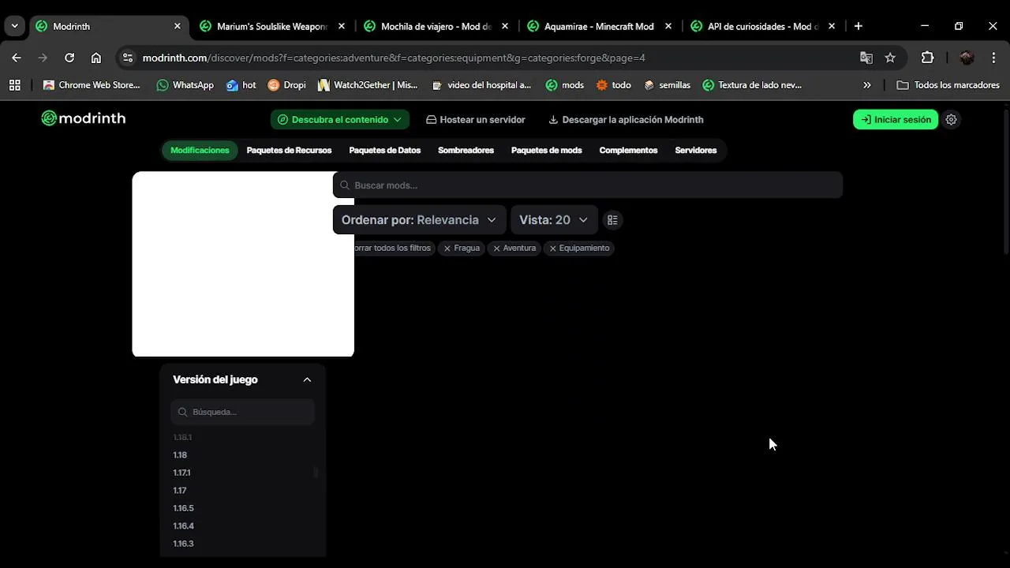Screen dimensions: 1010x568
Task: Switch to Mochila de viajero tab
Action: (x=436, y=26)
